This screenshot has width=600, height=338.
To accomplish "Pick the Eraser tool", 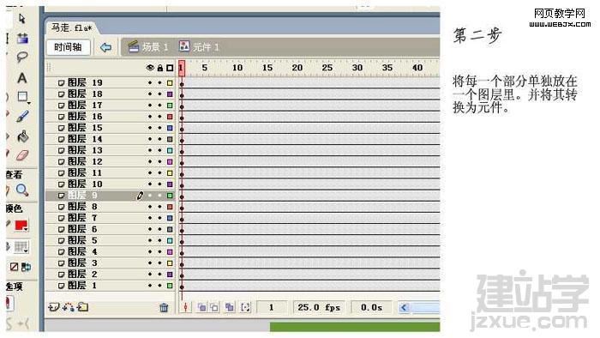I will pos(22,155).
